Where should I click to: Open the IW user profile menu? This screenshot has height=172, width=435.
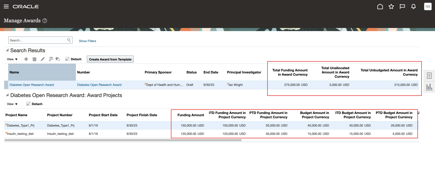coord(428,6)
